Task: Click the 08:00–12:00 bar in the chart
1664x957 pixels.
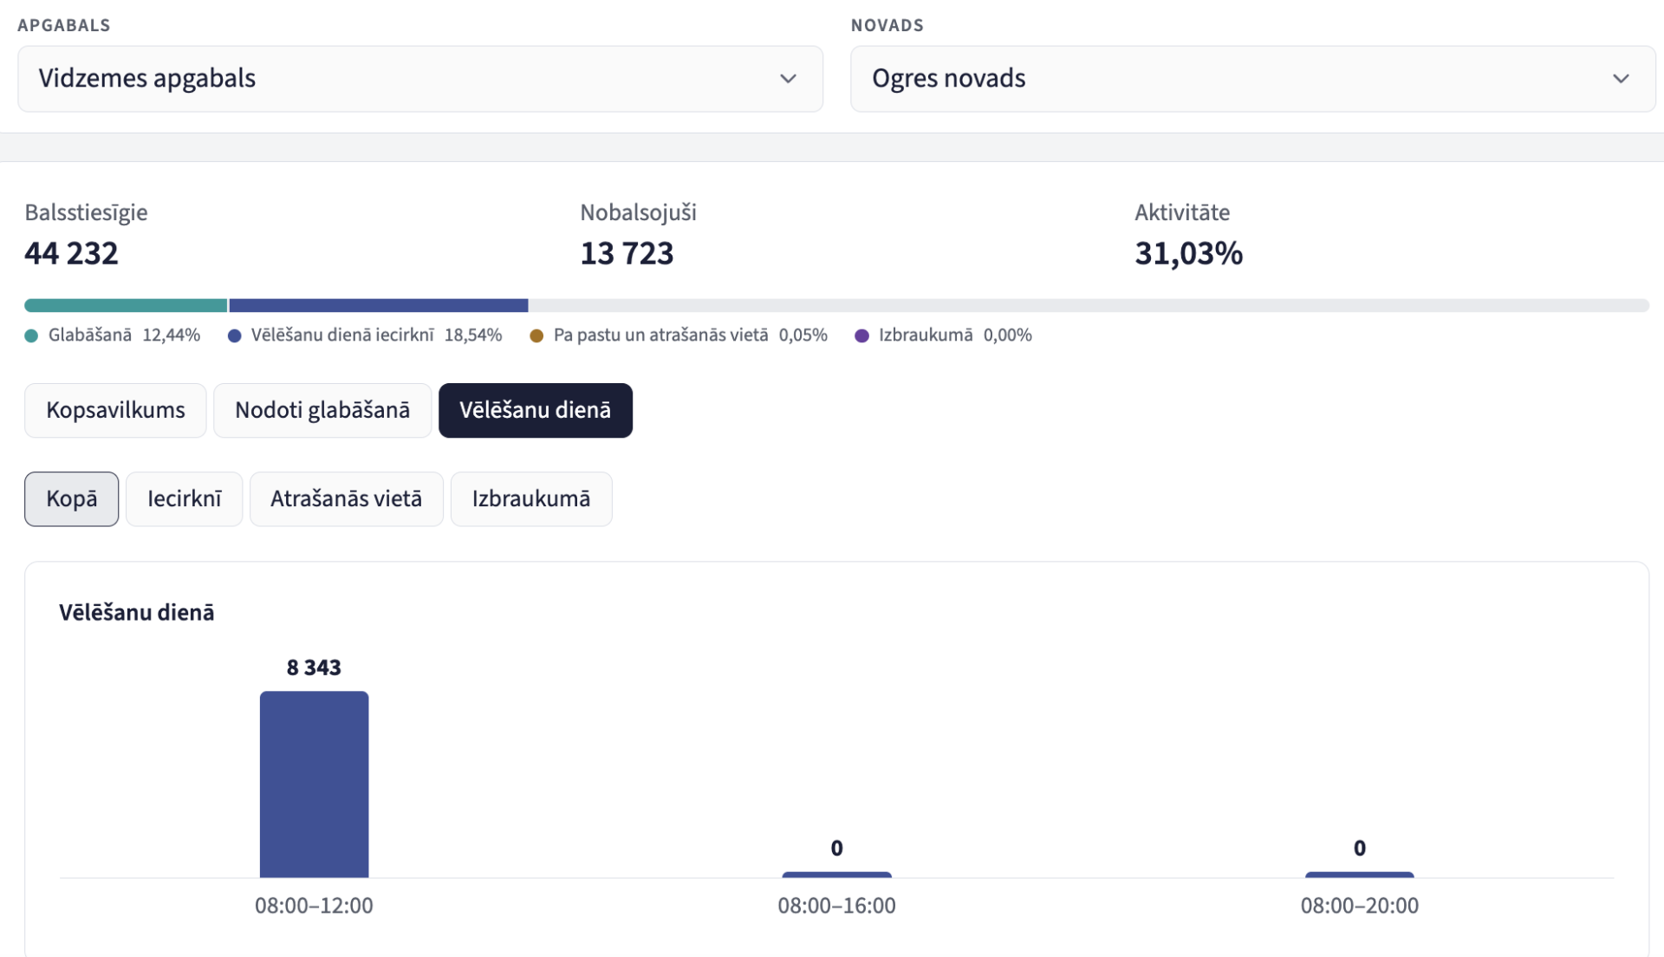Action: 314,784
